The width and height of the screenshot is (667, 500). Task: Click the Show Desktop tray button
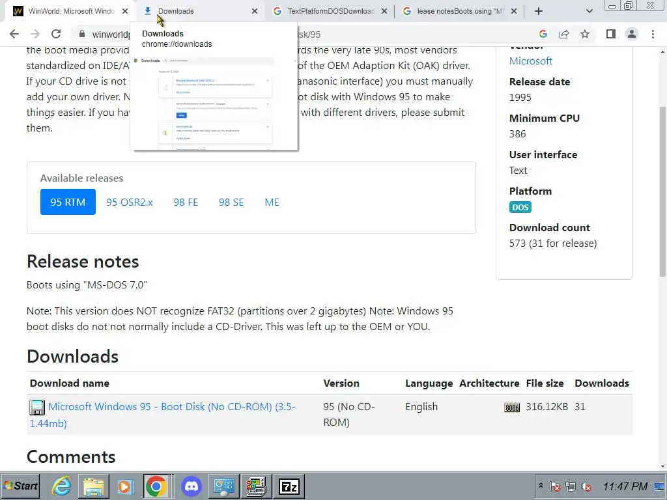(x=660, y=486)
